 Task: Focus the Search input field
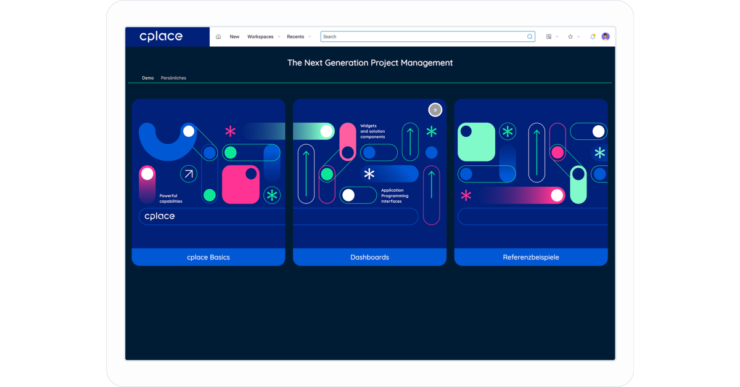428,37
